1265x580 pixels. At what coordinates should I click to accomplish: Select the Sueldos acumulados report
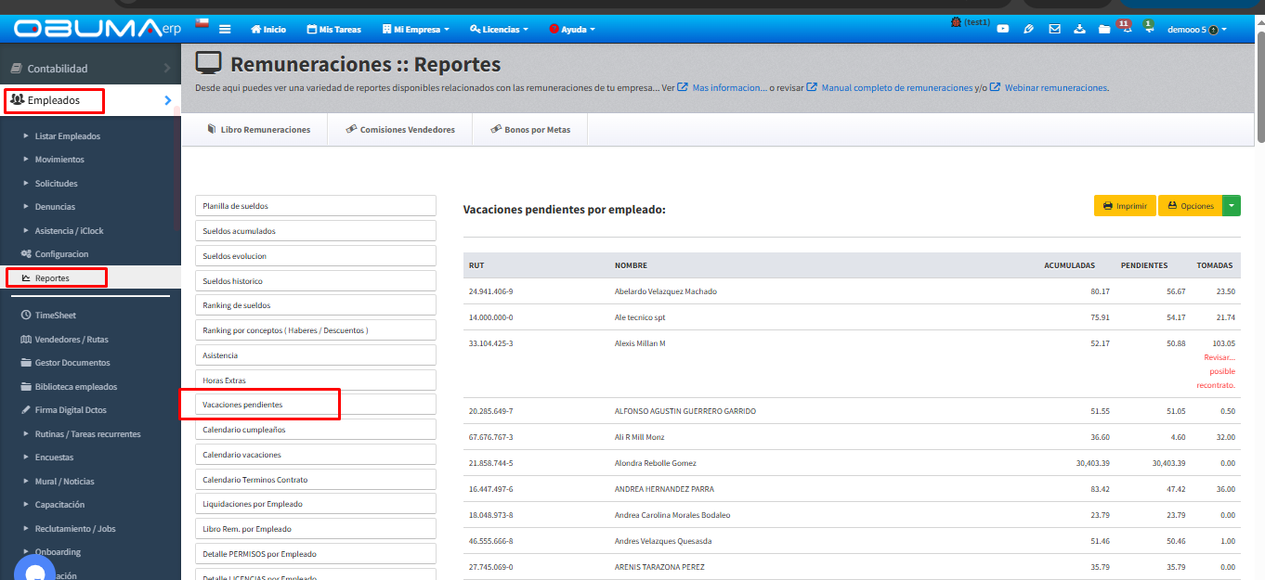click(x=316, y=231)
